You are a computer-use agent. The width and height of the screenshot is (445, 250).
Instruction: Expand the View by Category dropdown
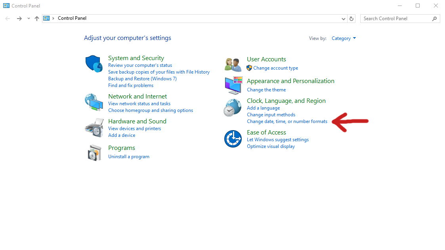[x=344, y=38]
